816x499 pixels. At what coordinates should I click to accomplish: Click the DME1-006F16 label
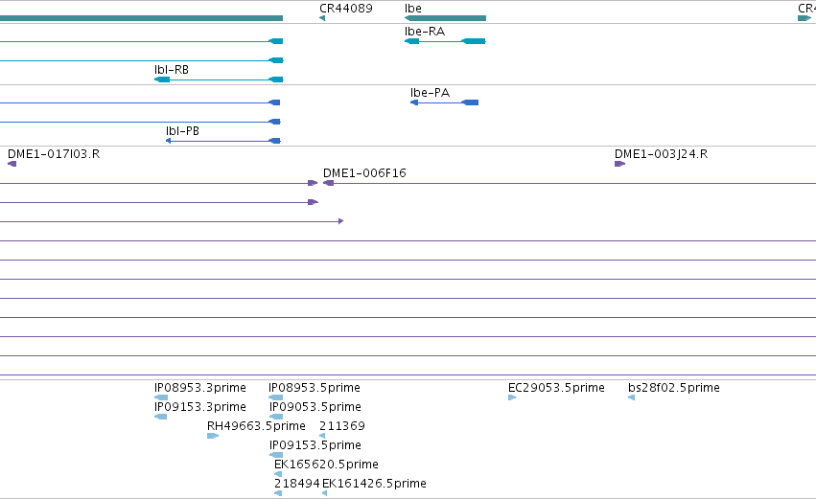364,173
